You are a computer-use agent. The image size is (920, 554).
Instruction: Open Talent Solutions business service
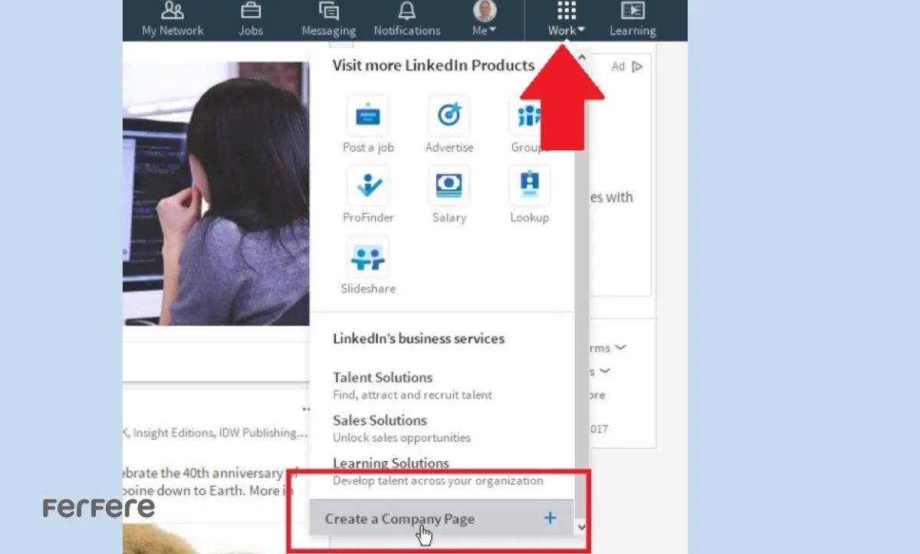click(x=412, y=385)
